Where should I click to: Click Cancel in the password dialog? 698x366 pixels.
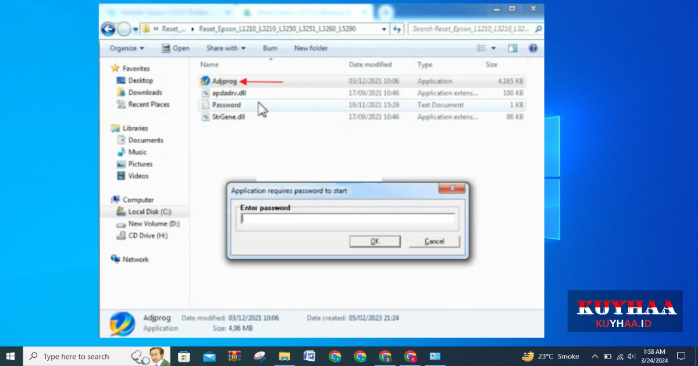434,242
